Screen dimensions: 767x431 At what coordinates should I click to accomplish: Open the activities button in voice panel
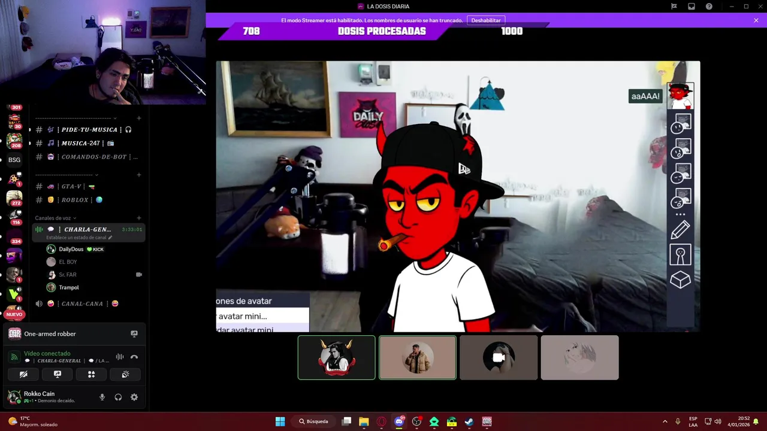click(92, 374)
